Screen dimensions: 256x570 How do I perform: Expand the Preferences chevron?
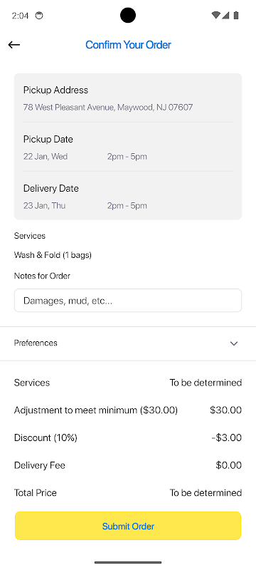pos(234,343)
